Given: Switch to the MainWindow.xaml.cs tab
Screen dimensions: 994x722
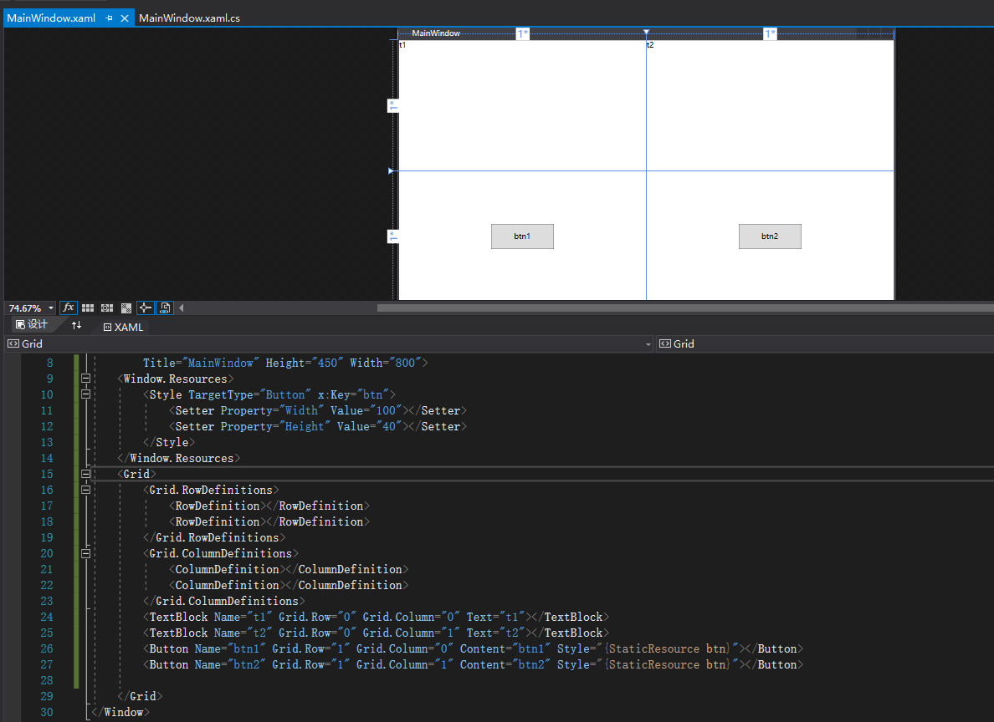Looking at the screenshot, I should click(x=190, y=18).
